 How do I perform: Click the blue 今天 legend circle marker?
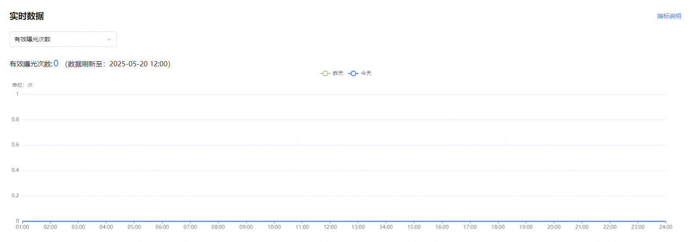coord(353,73)
